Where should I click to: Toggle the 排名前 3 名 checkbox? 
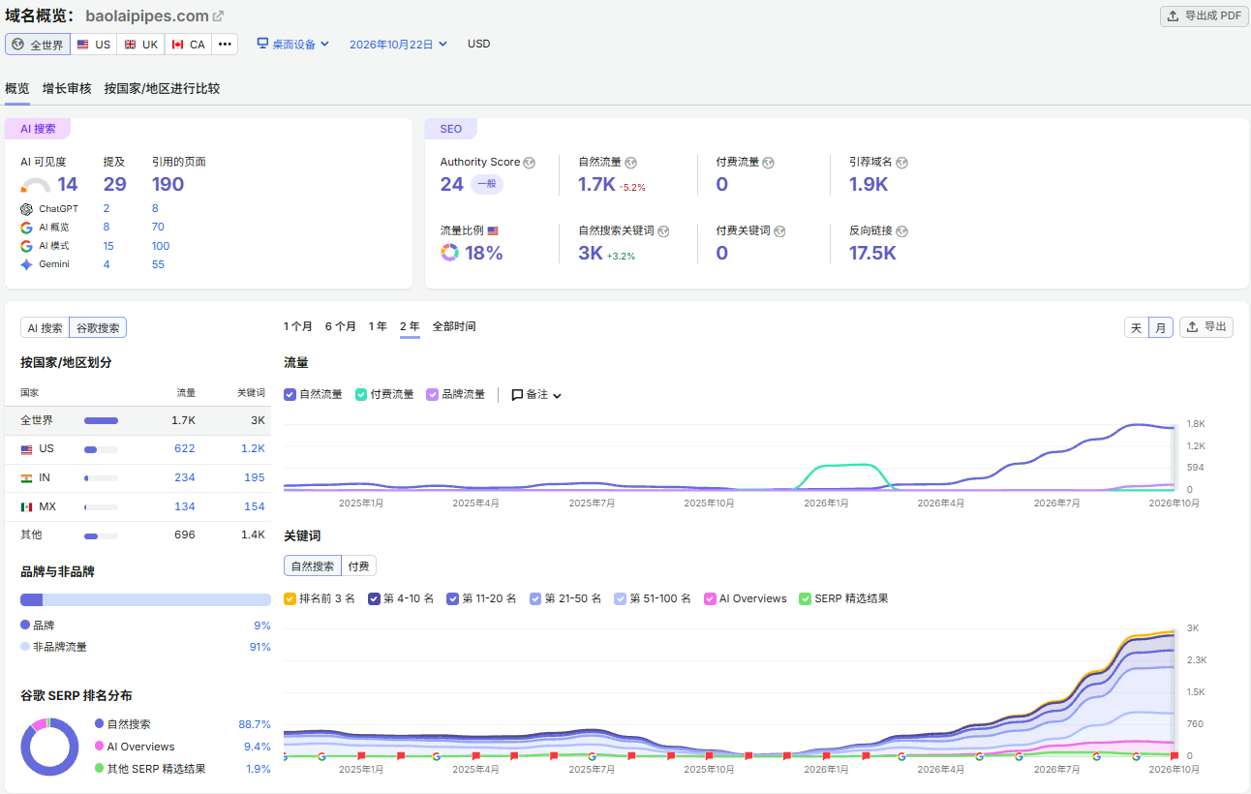click(290, 598)
